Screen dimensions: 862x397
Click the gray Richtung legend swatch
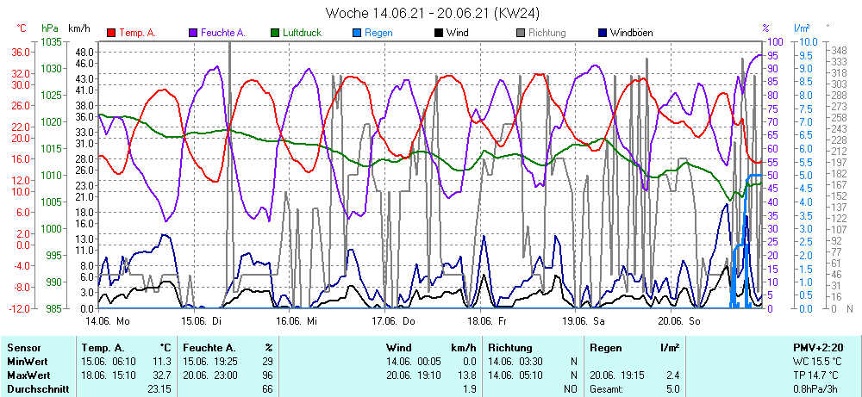tap(521, 33)
